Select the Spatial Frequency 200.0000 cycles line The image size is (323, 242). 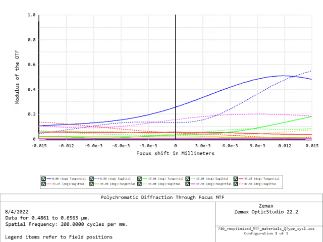click(66, 224)
